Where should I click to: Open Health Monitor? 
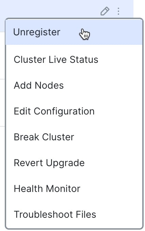click(x=74, y=189)
